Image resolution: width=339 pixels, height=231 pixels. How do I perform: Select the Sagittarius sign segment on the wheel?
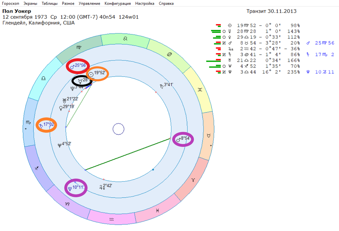click(36, 169)
